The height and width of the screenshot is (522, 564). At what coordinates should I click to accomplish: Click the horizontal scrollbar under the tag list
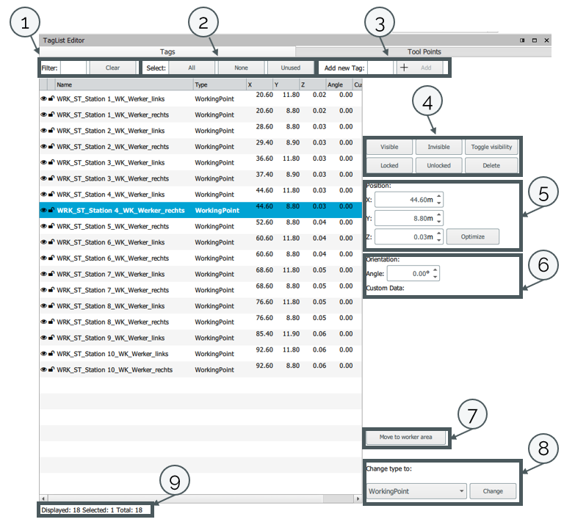[200, 499]
